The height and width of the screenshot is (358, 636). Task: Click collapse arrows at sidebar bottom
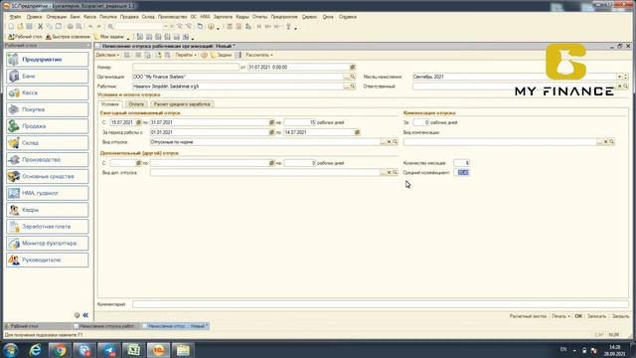pos(85,315)
